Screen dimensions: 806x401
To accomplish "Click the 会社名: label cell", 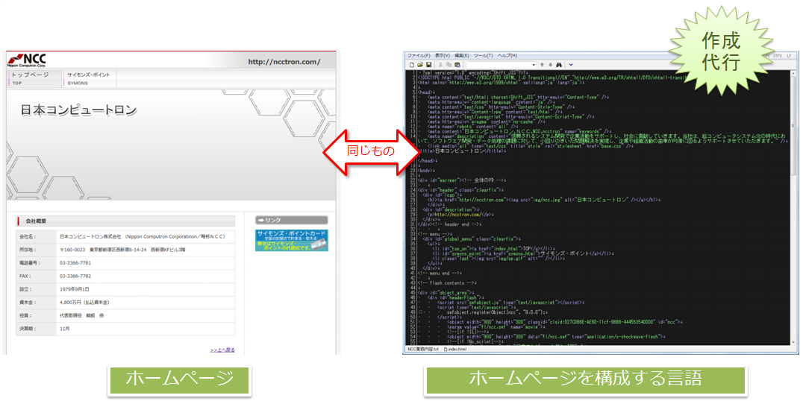I will click(x=36, y=237).
